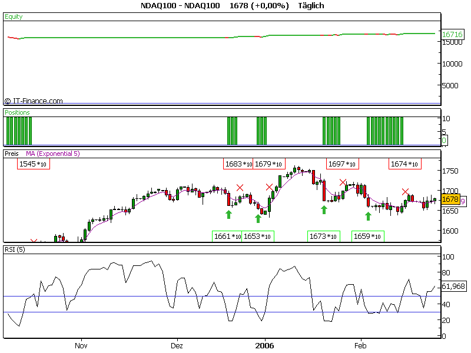This screenshot has width=471, height=353.
Task: Click the equity value 16716 on the axis
Action: tap(452, 35)
